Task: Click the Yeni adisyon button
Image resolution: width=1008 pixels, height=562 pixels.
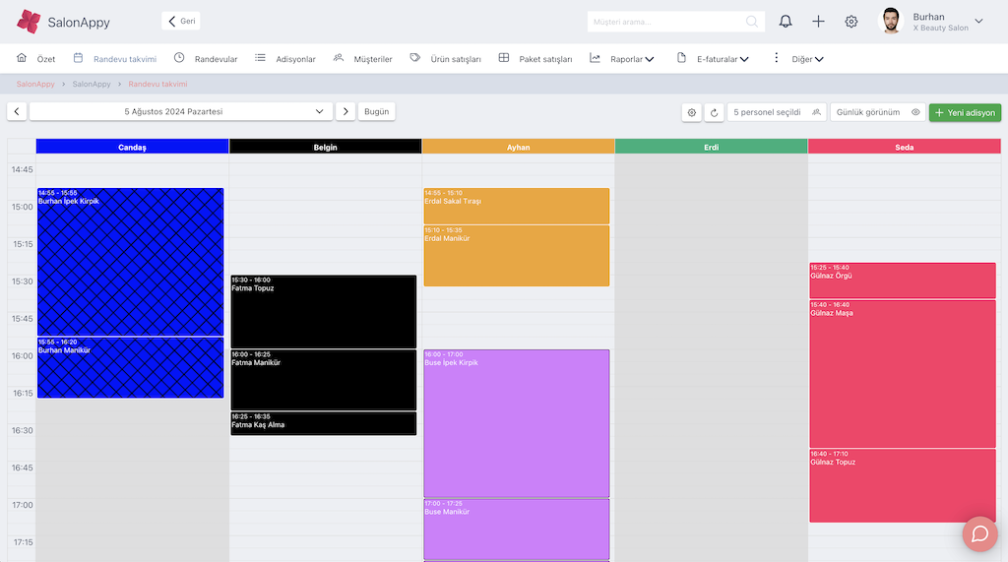Action: (x=965, y=112)
